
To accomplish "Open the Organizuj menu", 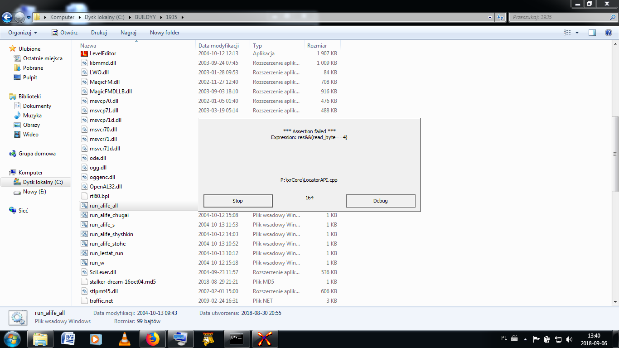I will (23, 33).
